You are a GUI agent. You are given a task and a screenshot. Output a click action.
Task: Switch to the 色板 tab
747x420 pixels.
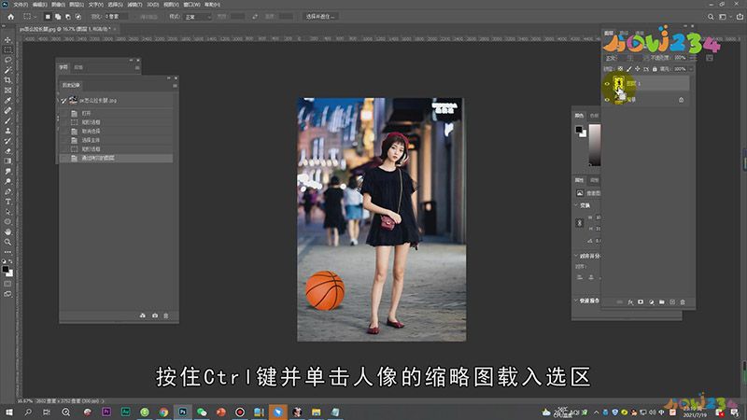[594, 116]
